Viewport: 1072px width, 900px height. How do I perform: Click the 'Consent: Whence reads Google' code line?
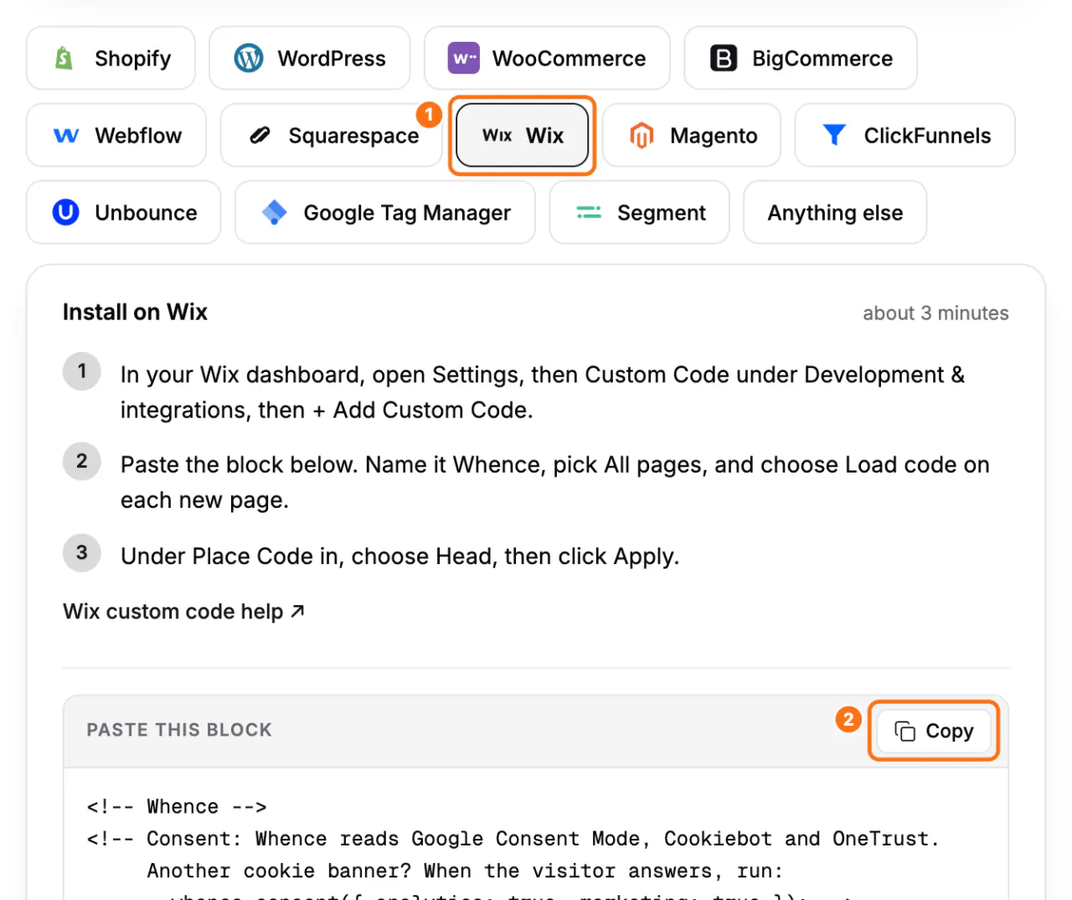pos(513,839)
